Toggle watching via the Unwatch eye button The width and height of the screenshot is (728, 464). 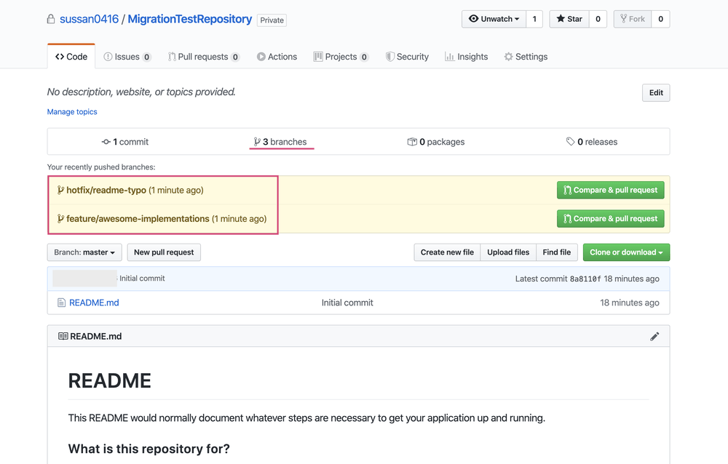pyautogui.click(x=475, y=19)
